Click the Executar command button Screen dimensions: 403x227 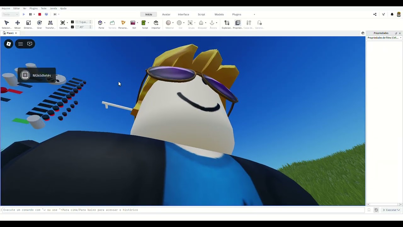click(391, 210)
